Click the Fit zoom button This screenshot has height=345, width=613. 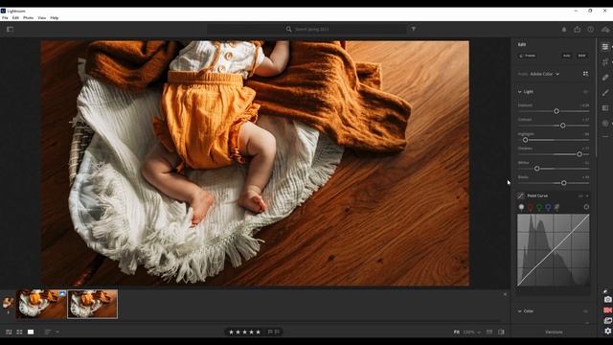coord(457,333)
